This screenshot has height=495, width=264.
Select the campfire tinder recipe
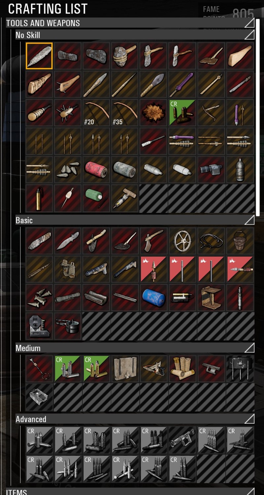[x=154, y=113]
